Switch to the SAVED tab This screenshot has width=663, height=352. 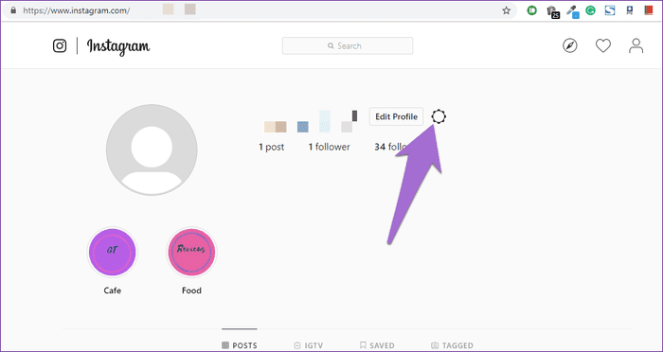377,345
